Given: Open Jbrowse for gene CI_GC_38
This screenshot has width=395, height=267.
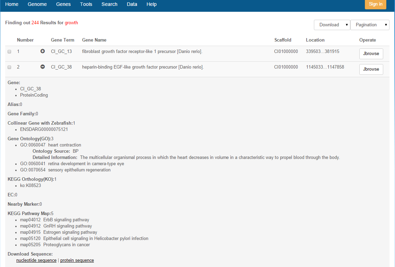Looking at the screenshot, I should coord(371,69).
